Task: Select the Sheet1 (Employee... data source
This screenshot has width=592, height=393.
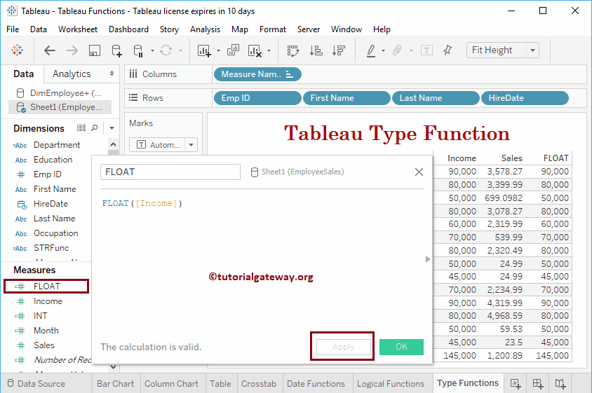Action: [x=60, y=107]
